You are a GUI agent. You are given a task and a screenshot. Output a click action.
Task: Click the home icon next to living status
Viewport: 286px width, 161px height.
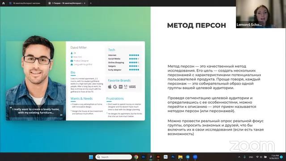tap(71, 64)
